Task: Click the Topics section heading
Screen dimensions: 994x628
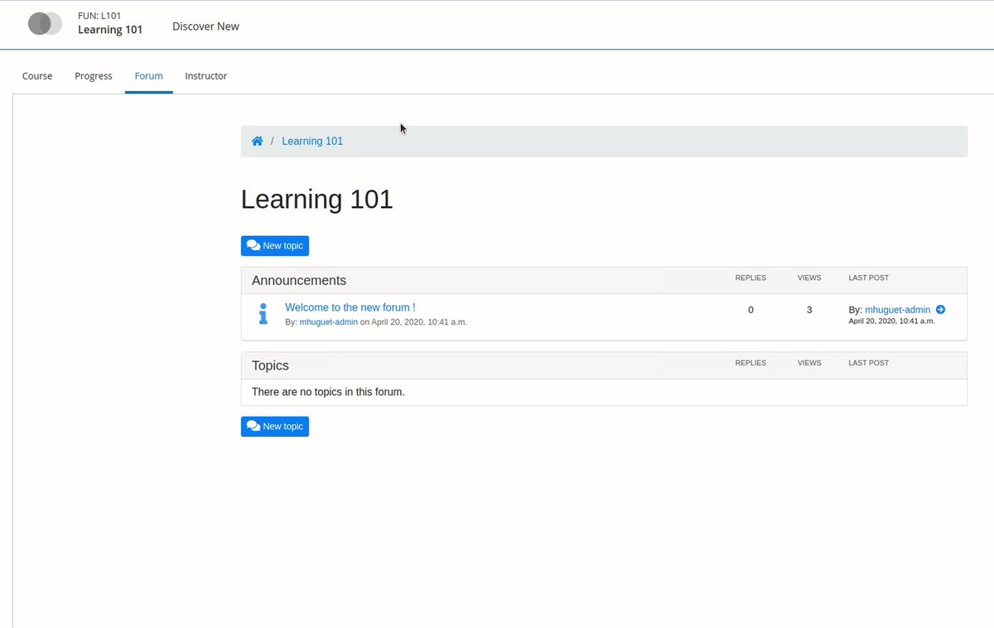Action: click(270, 365)
